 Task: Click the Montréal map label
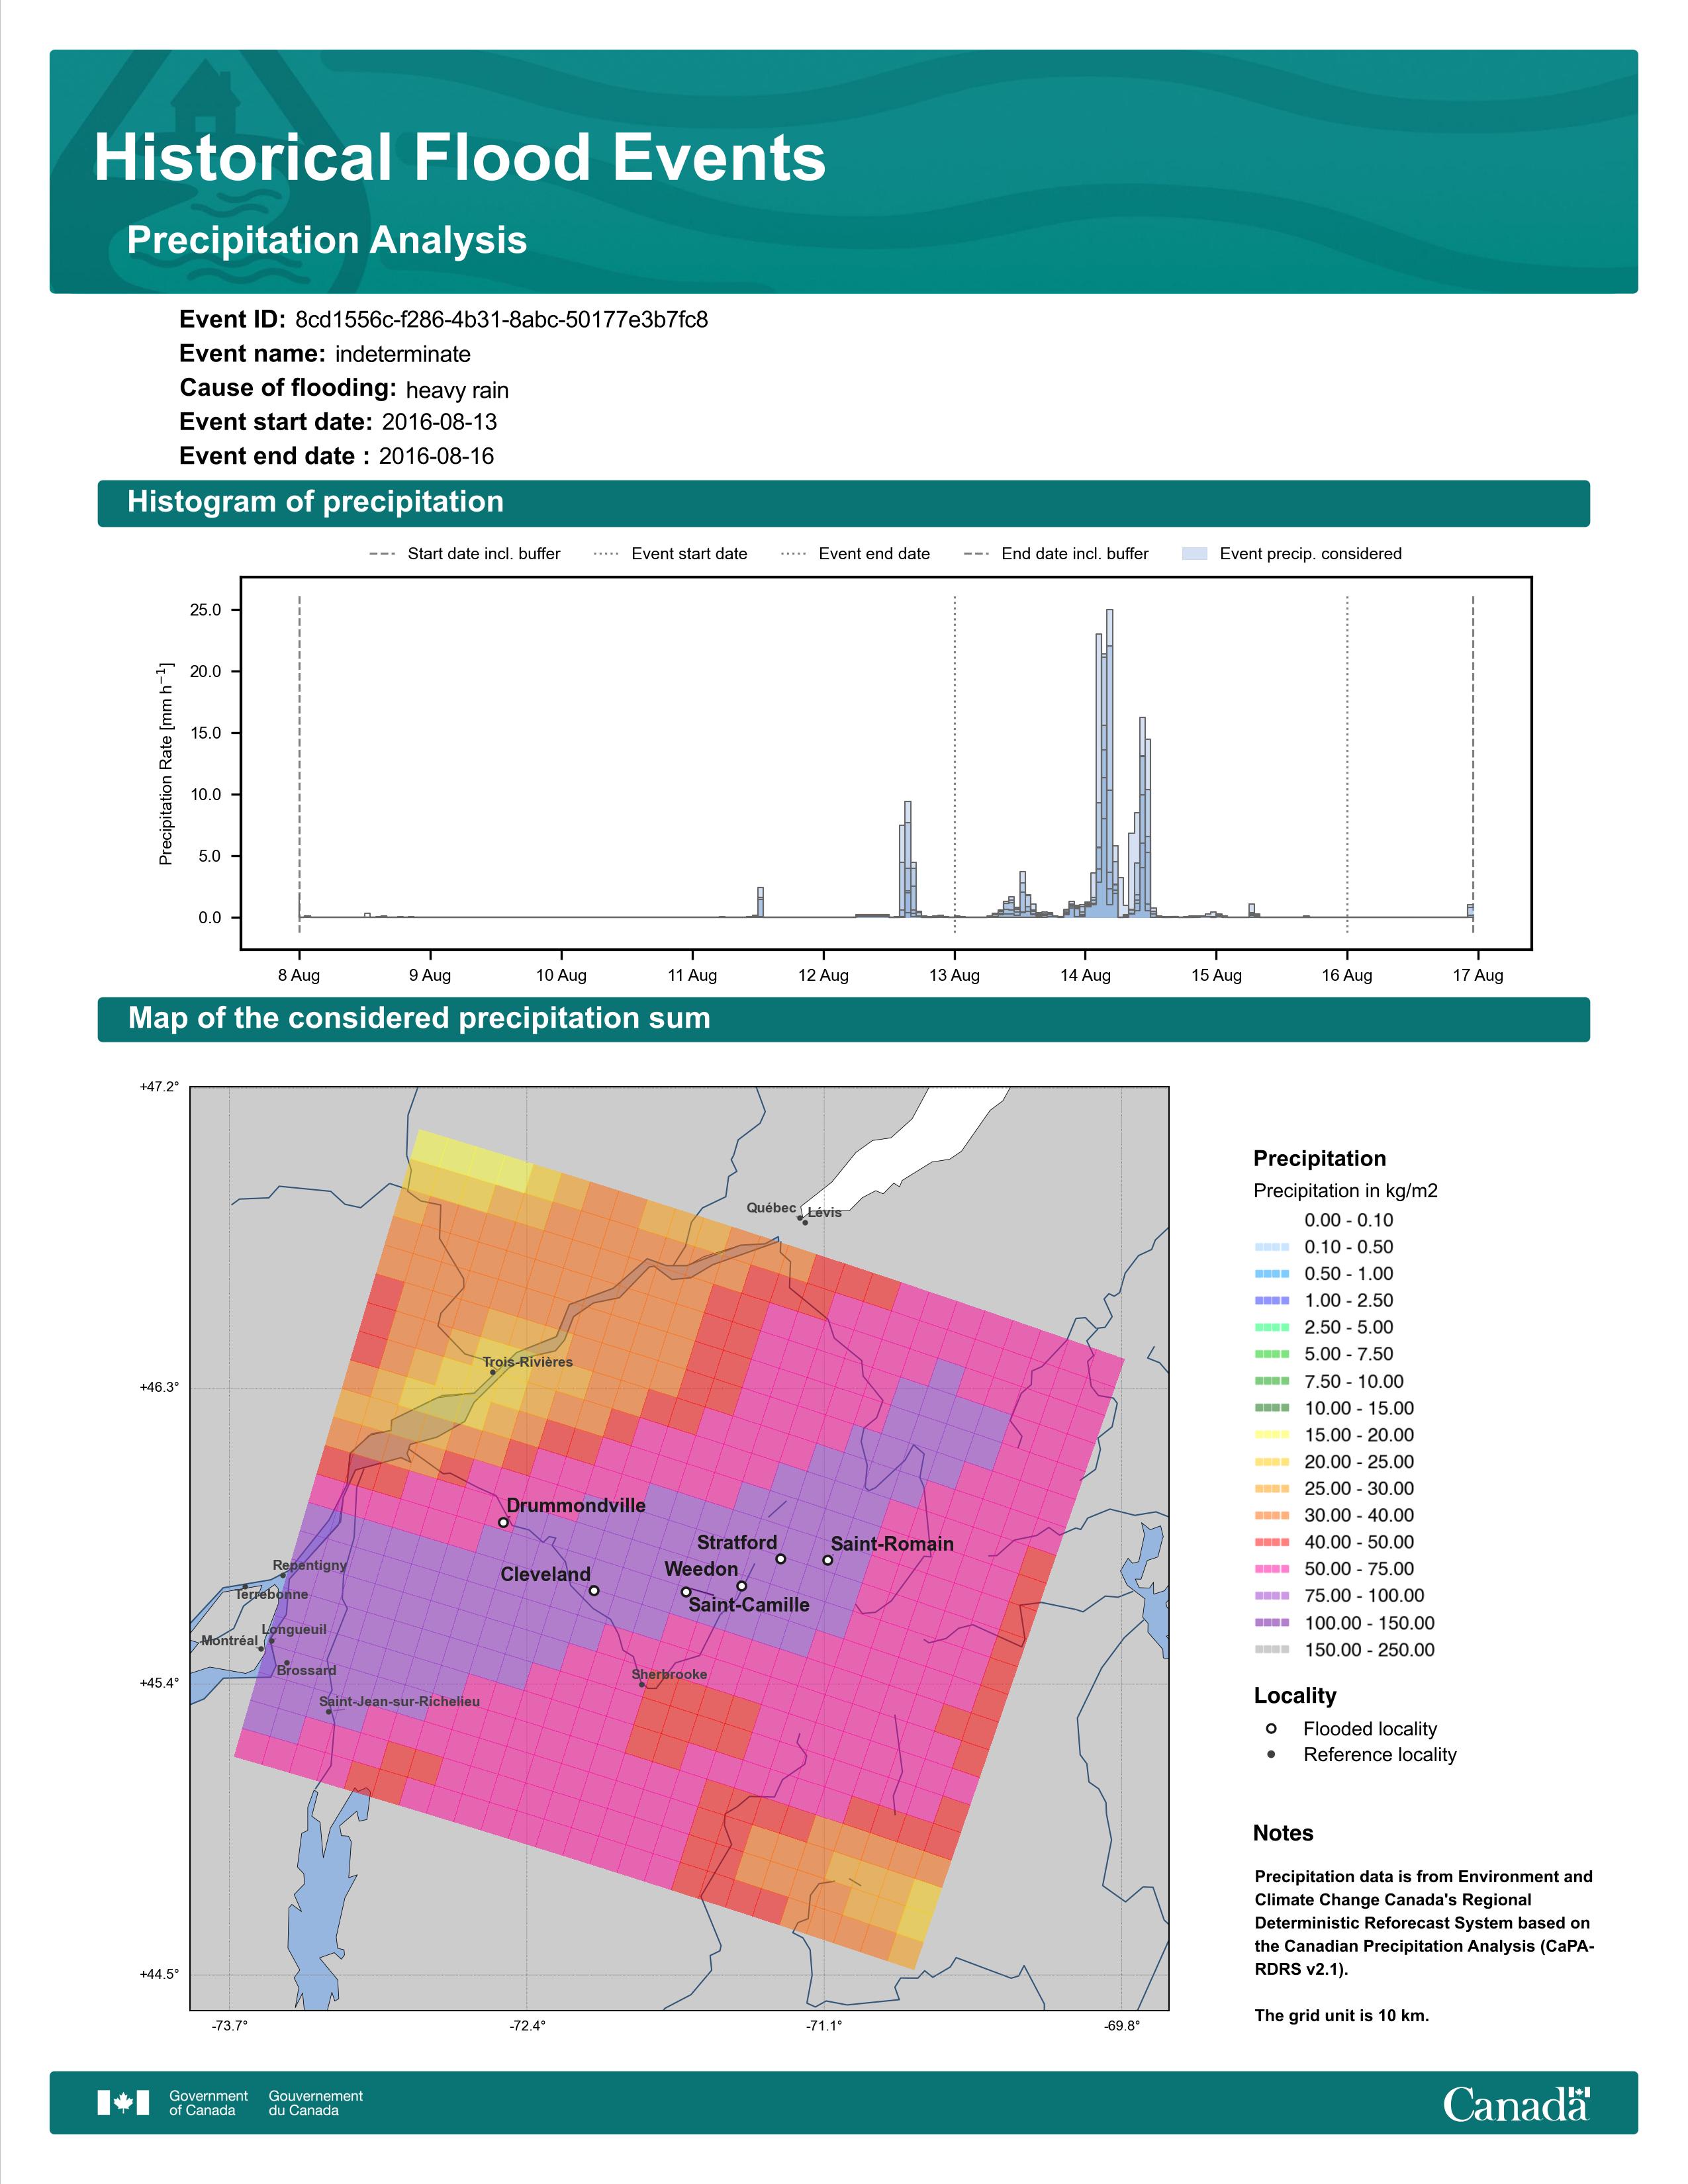tap(230, 1640)
